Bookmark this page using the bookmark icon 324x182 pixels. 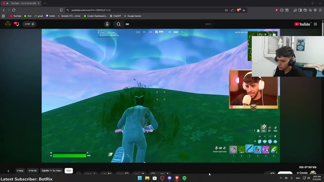click(61, 10)
